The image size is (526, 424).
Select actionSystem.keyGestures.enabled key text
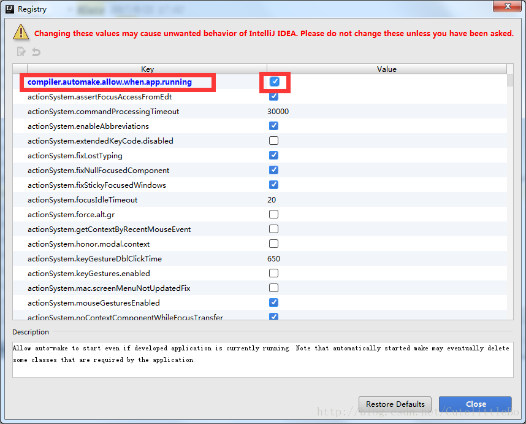coord(88,274)
